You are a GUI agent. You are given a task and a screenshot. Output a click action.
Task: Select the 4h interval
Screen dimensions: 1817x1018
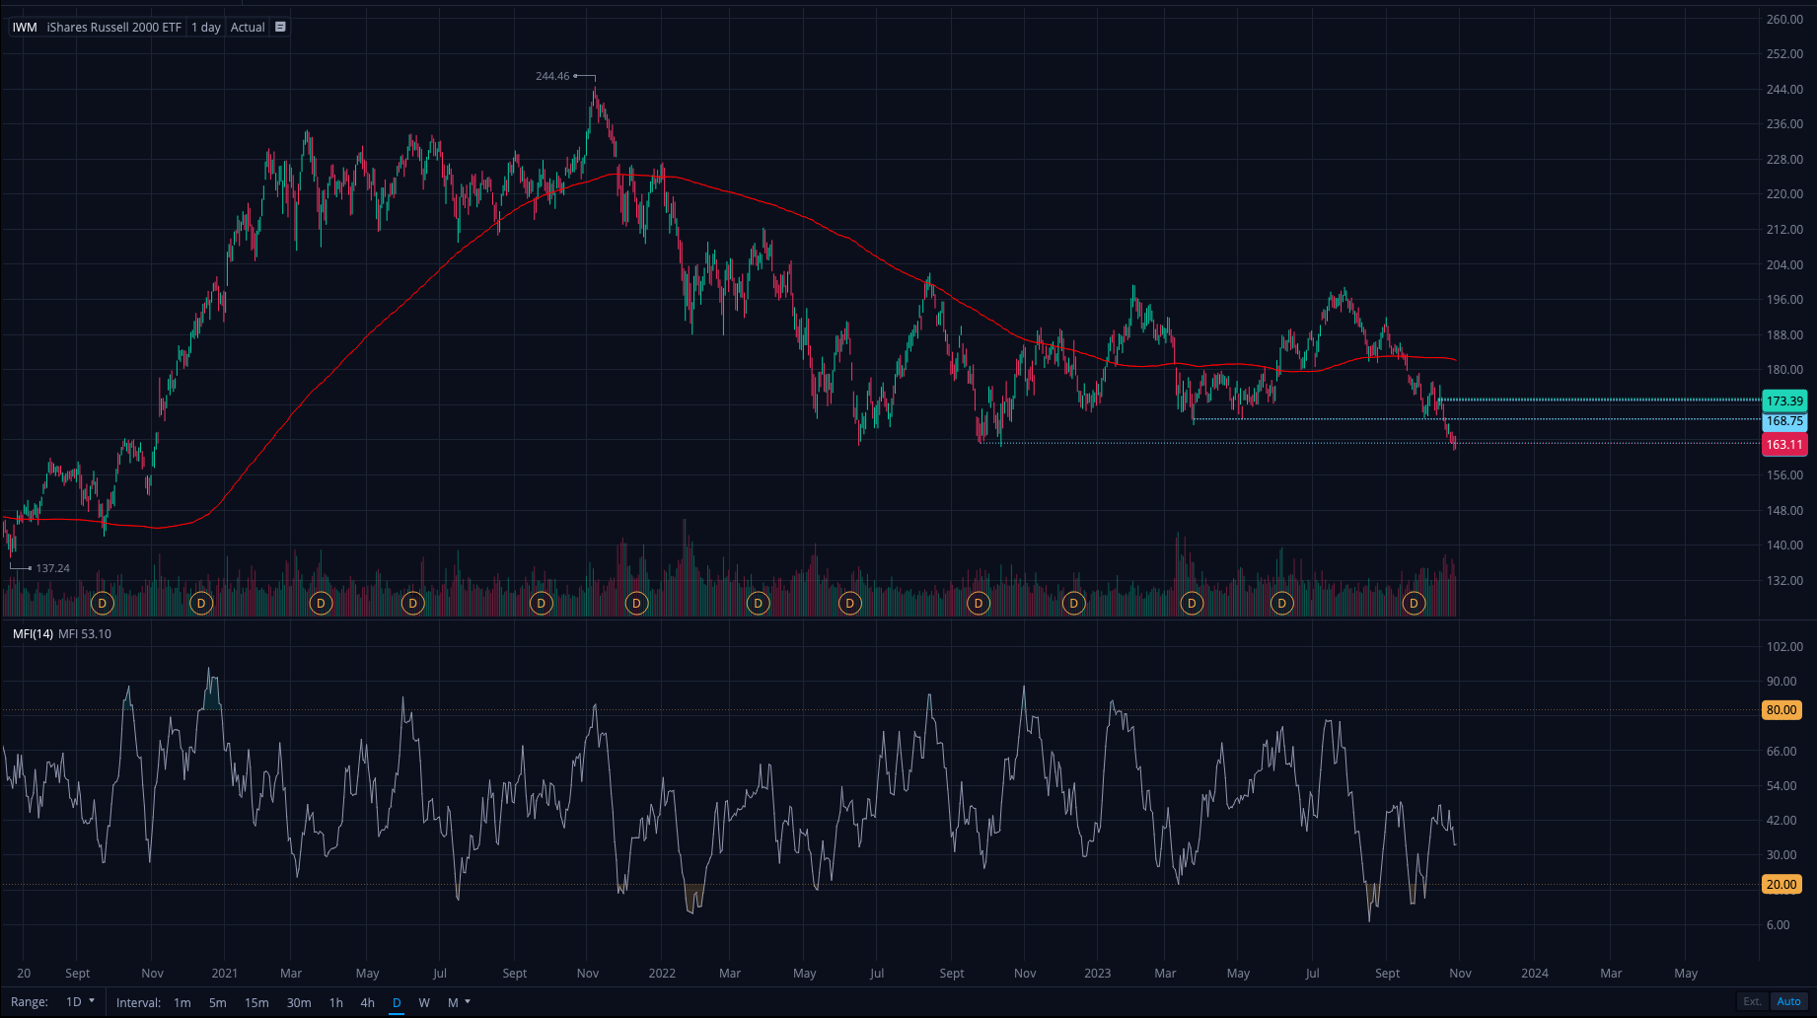point(367,1002)
